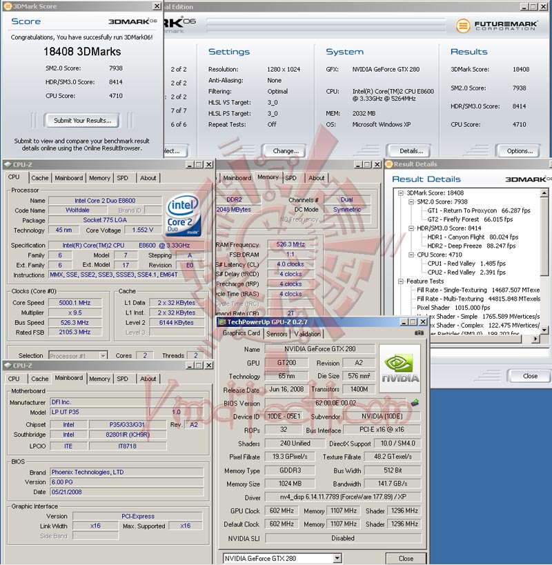Open About tab in the middle CPU-Z window
The height and width of the screenshot is (565, 552).
point(316,178)
